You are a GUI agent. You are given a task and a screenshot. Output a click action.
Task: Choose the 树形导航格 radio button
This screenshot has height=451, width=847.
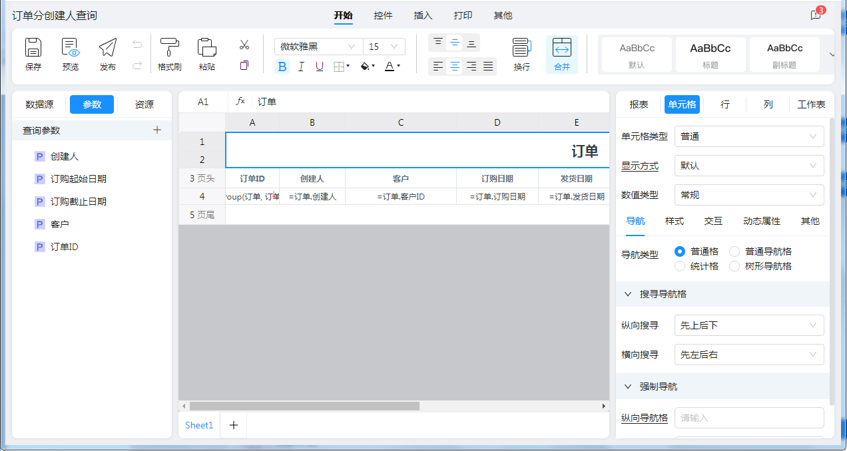click(734, 266)
